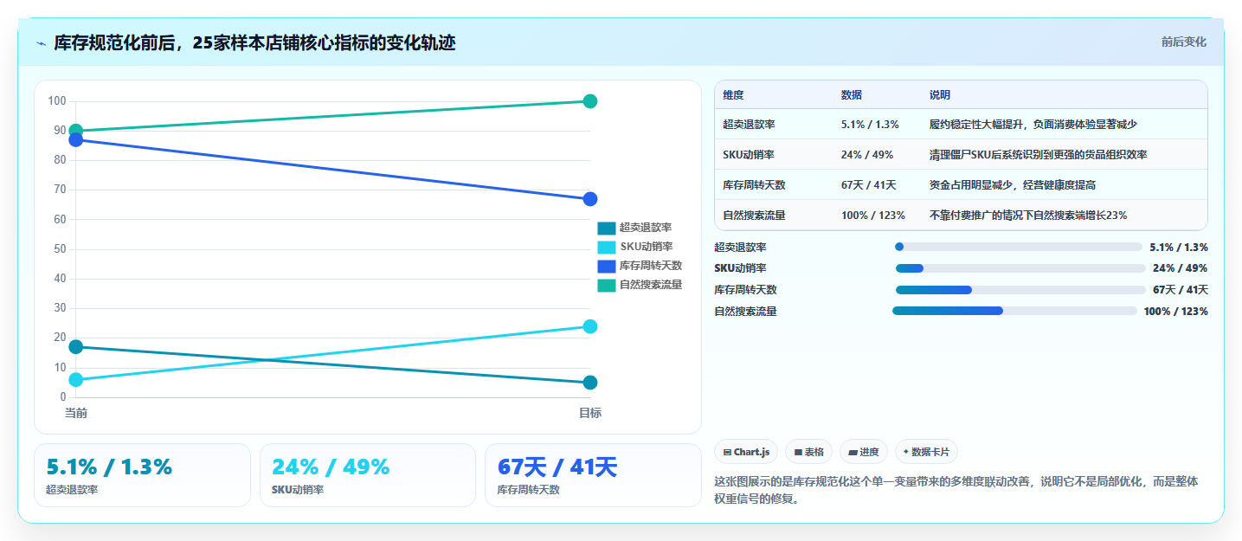Open the 67天 / 41天 data card

pos(593,475)
